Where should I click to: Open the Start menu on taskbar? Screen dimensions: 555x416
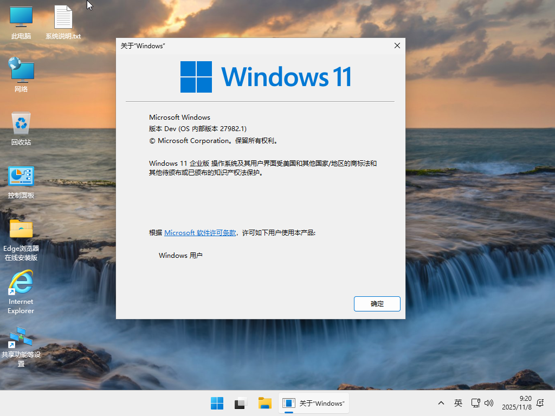coord(217,403)
